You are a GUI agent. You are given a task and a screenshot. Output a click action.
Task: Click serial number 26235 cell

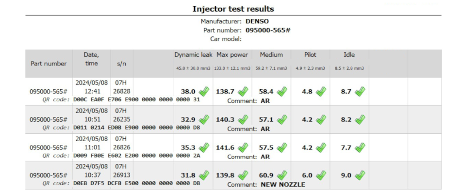click(121, 119)
